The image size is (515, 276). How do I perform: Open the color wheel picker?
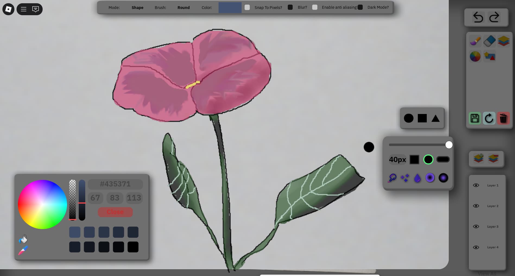coord(475,56)
